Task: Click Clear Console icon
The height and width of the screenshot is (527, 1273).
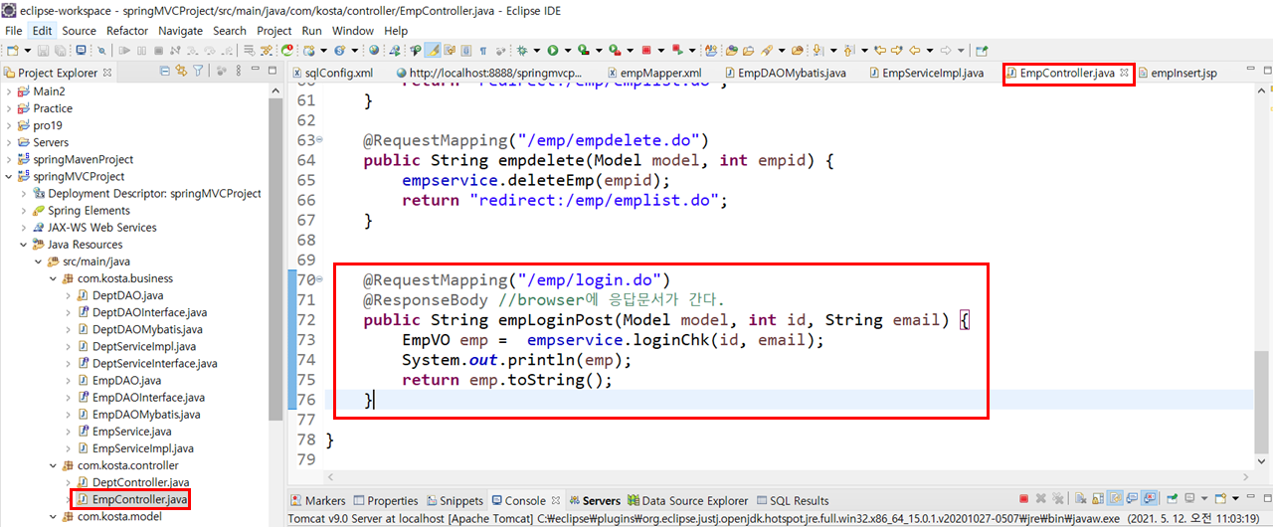Action: click(1081, 499)
